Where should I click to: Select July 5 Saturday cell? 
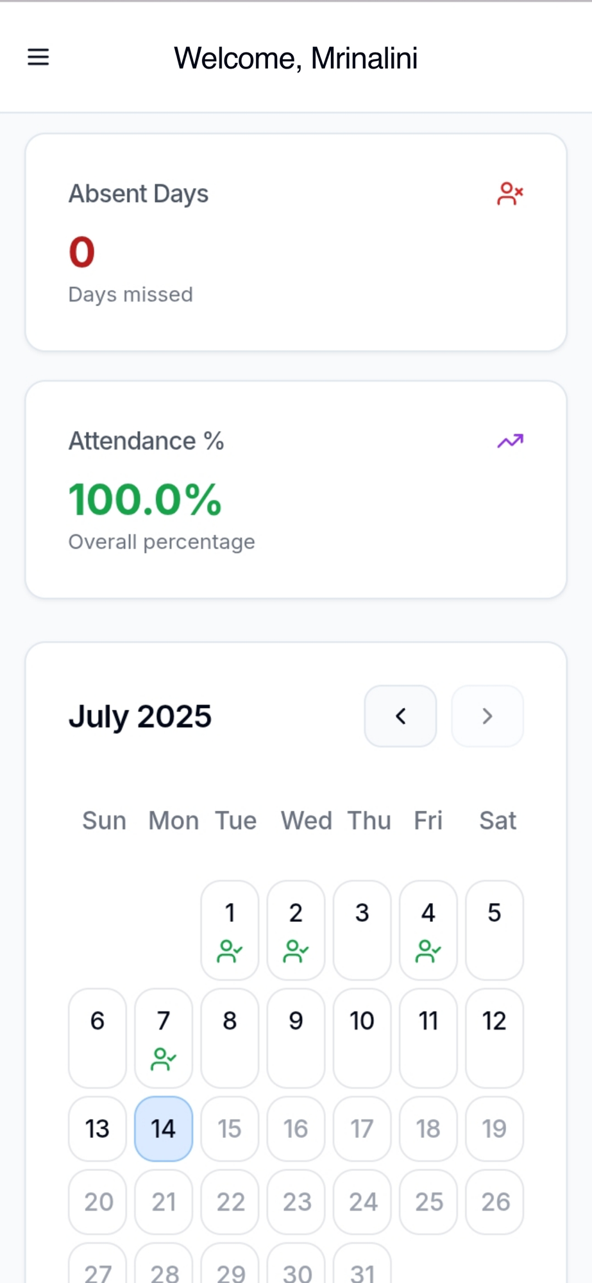coord(494,930)
